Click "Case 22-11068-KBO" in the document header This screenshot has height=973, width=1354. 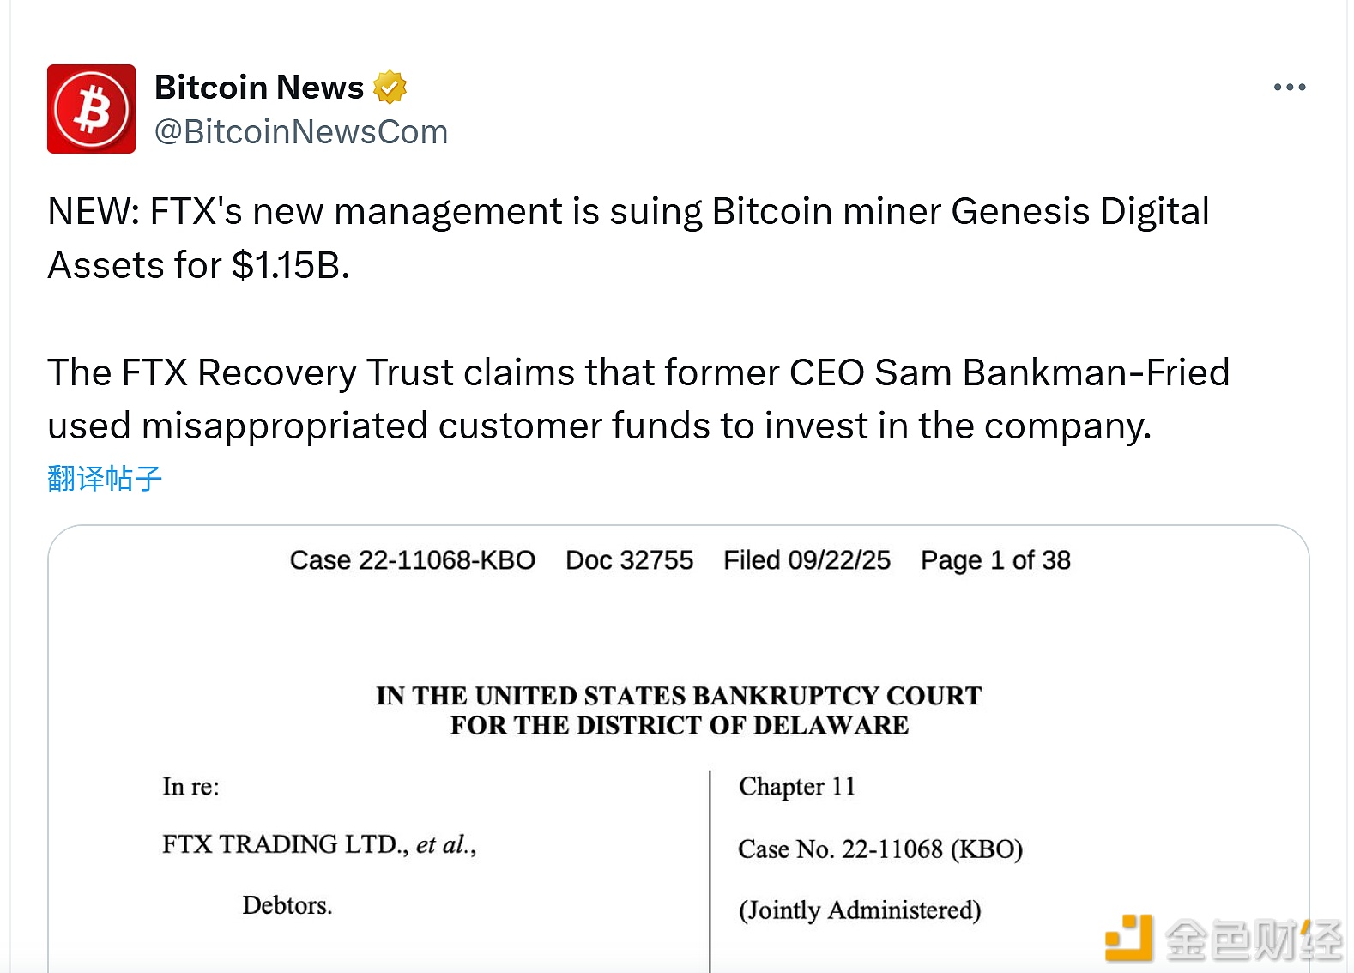(412, 560)
